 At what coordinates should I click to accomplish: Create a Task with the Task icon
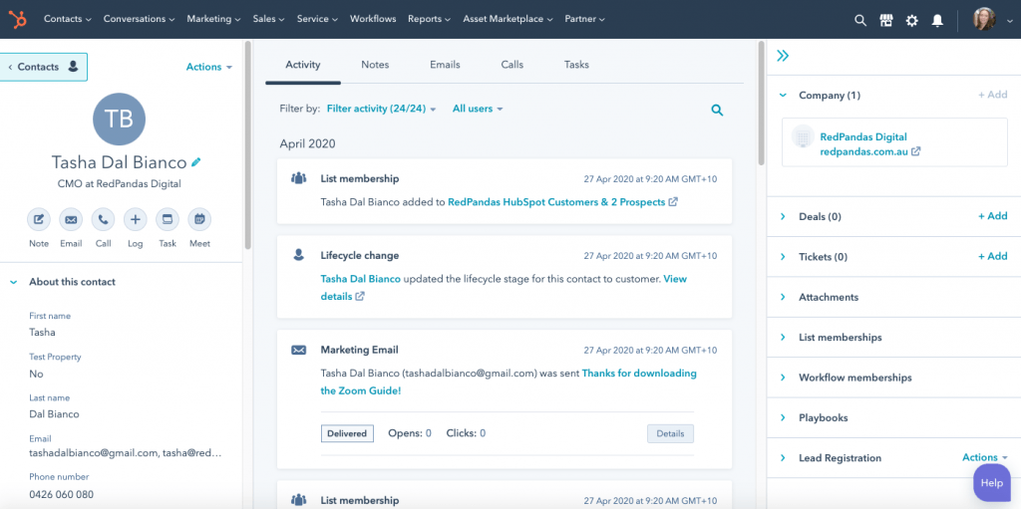pyautogui.click(x=168, y=220)
